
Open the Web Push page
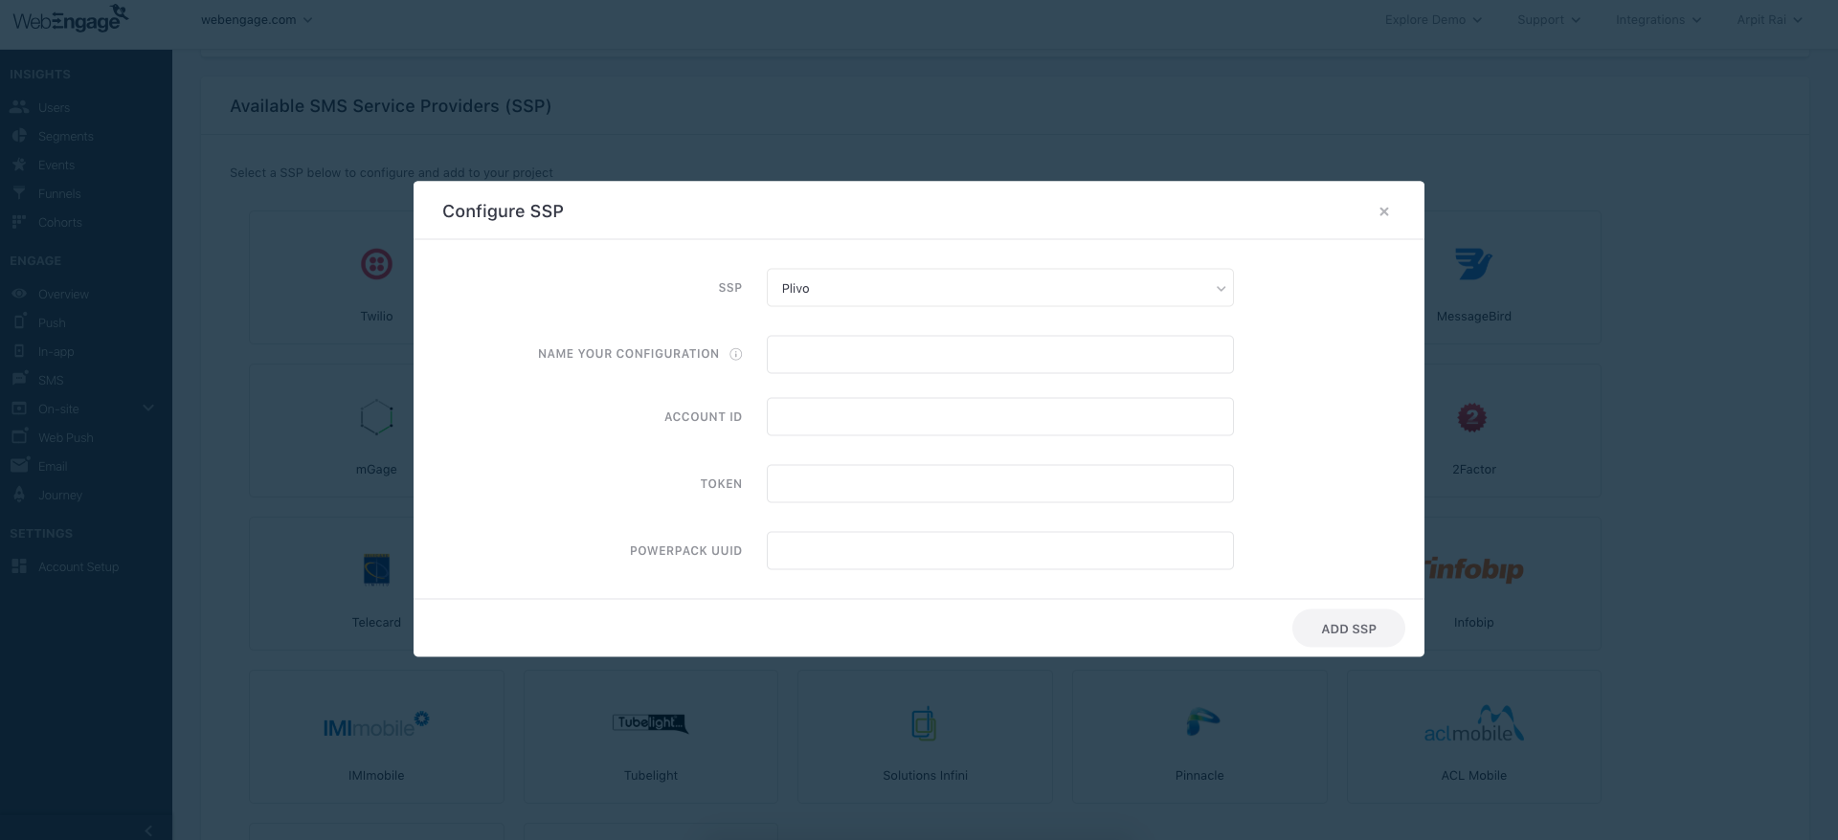66,438
